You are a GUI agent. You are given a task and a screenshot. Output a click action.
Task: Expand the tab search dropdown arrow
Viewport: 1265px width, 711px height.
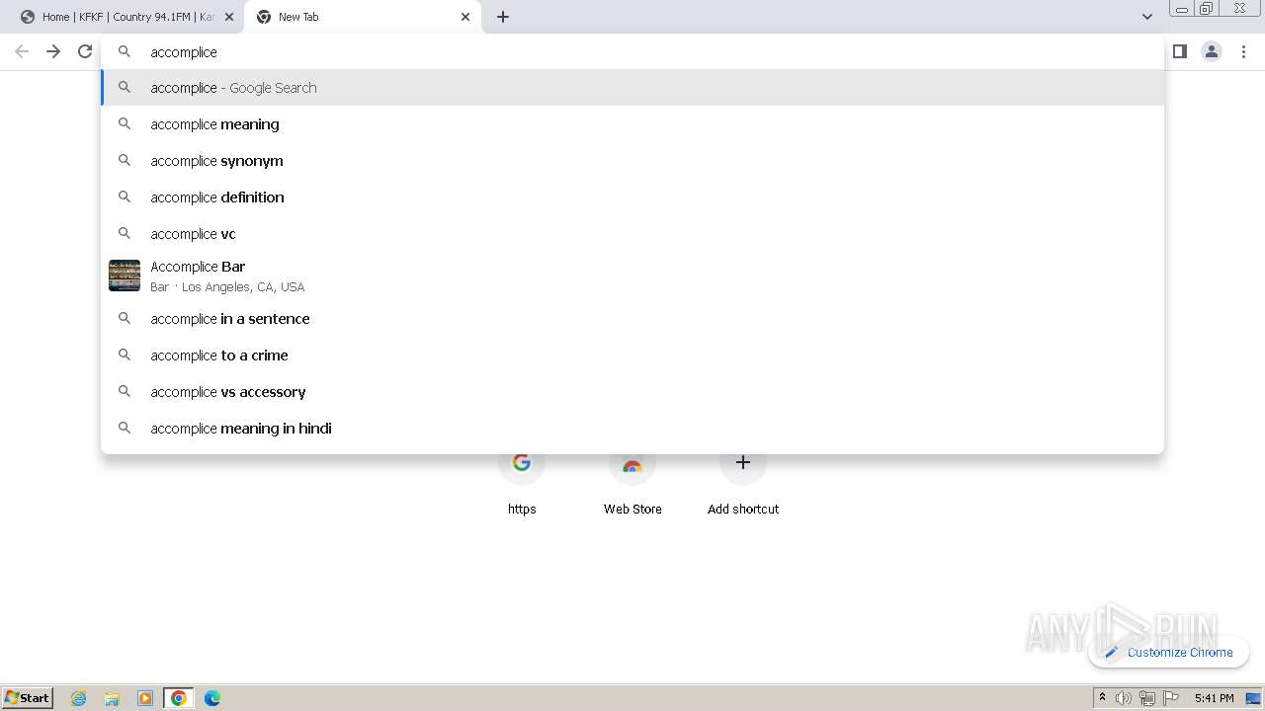coord(1147,17)
